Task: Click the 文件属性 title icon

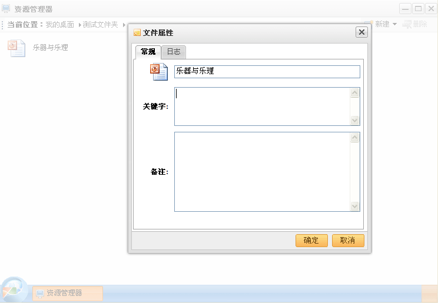Action: [x=137, y=33]
